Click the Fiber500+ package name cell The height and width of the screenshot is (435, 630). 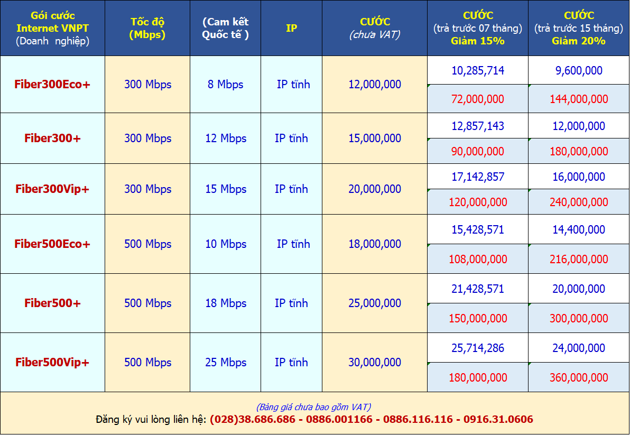click(52, 303)
